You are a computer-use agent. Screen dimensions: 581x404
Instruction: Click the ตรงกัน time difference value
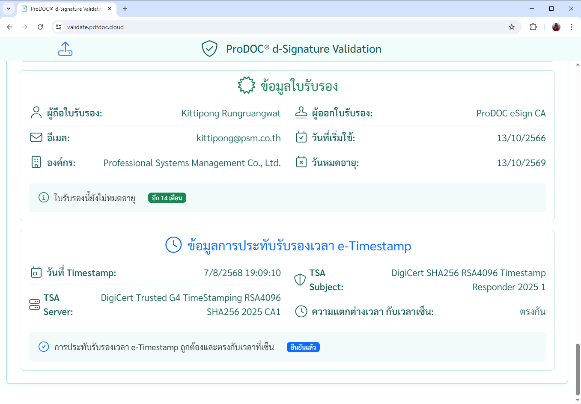[533, 312]
